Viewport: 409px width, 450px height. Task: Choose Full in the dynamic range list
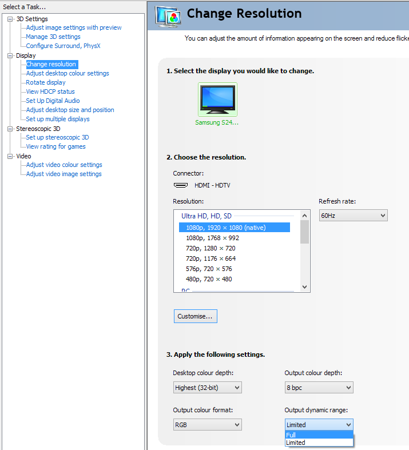click(x=319, y=435)
